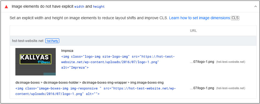This screenshot has height=104, width=260.
Task: Click the image-boxes-img img-responsive code snippet
Action: (96, 91)
